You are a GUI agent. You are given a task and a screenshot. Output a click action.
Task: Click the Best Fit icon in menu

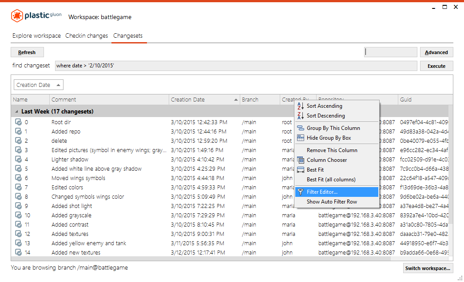300,170
